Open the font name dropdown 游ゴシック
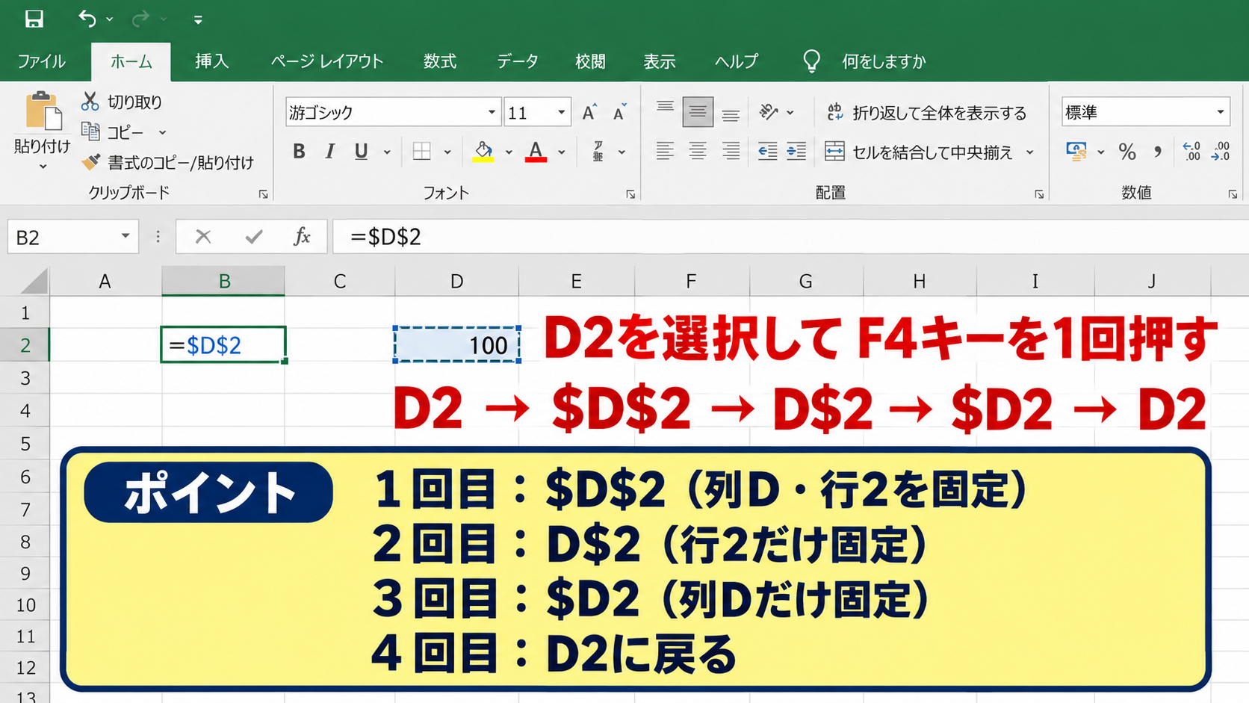 [x=492, y=112]
